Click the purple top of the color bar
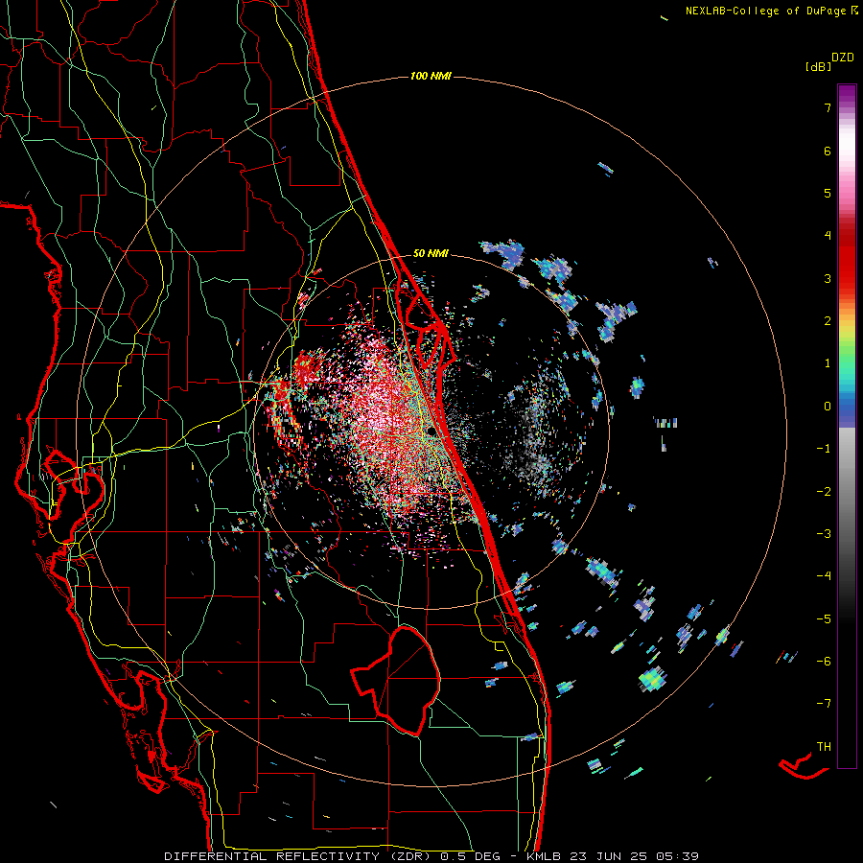 pyautogui.click(x=847, y=94)
